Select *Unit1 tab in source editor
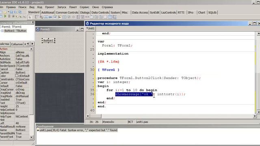 tap(91, 28)
